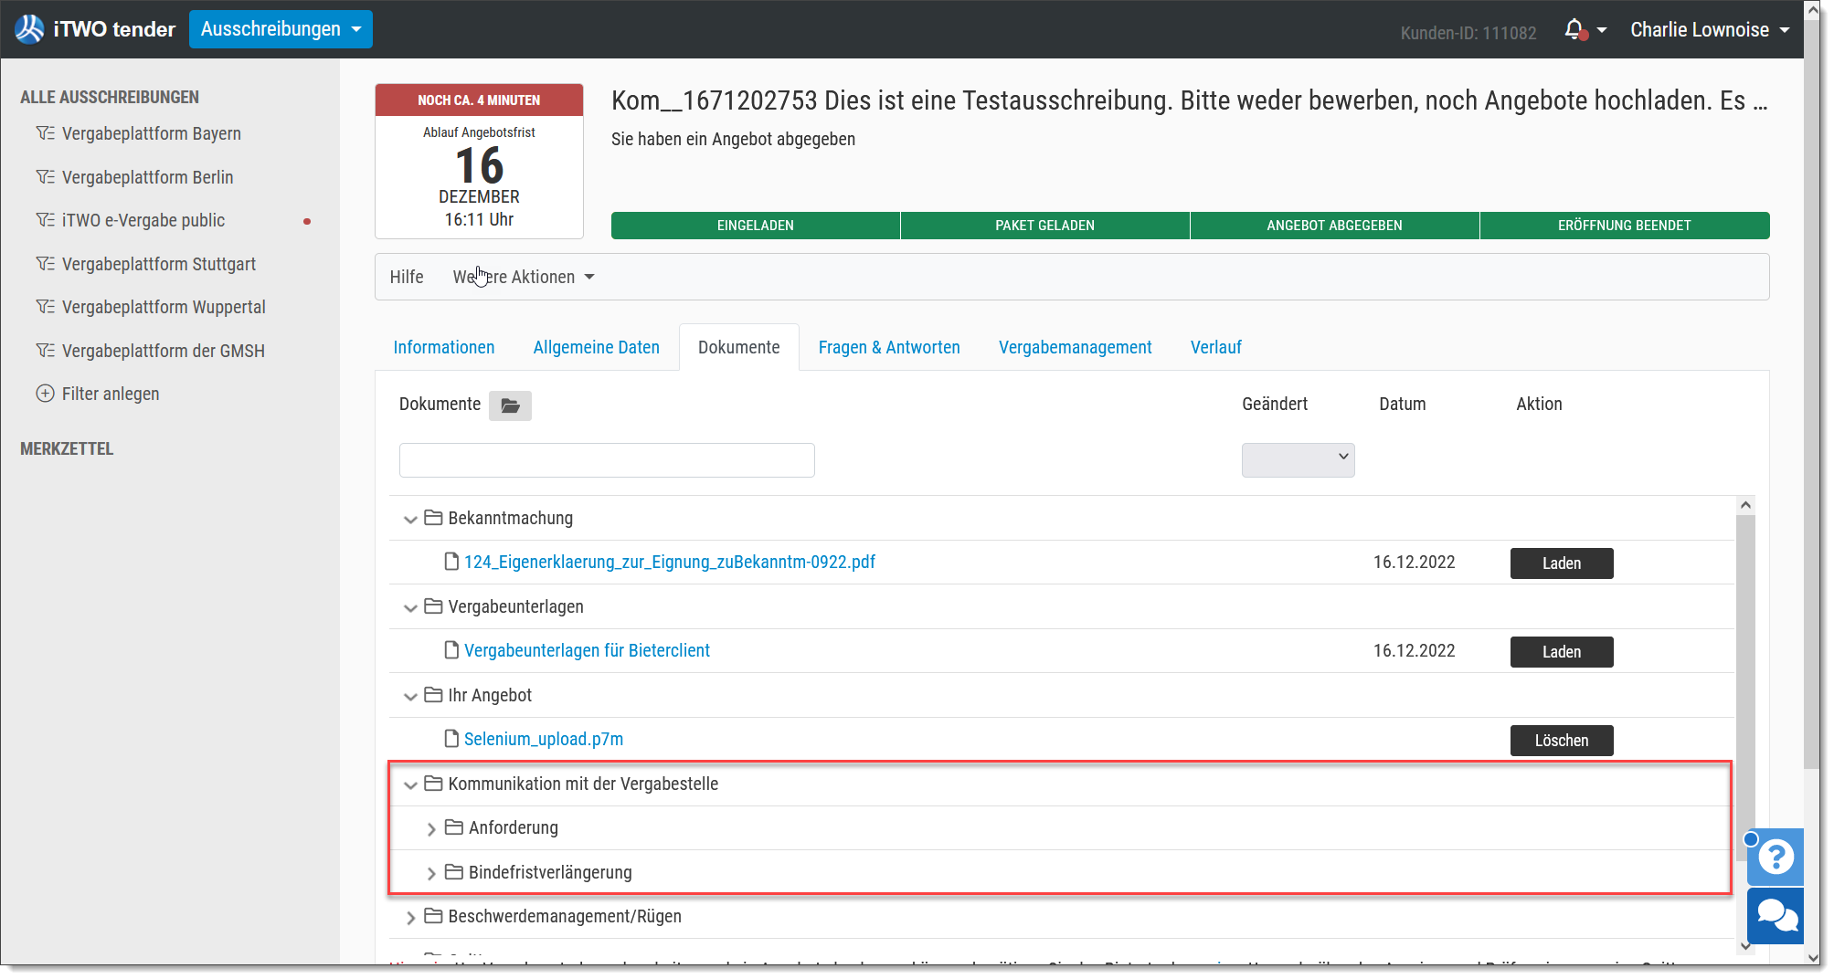Collapse the Ihr Angebot folder chevron
Image resolution: width=1834 pixels, height=979 pixels.
(410, 697)
